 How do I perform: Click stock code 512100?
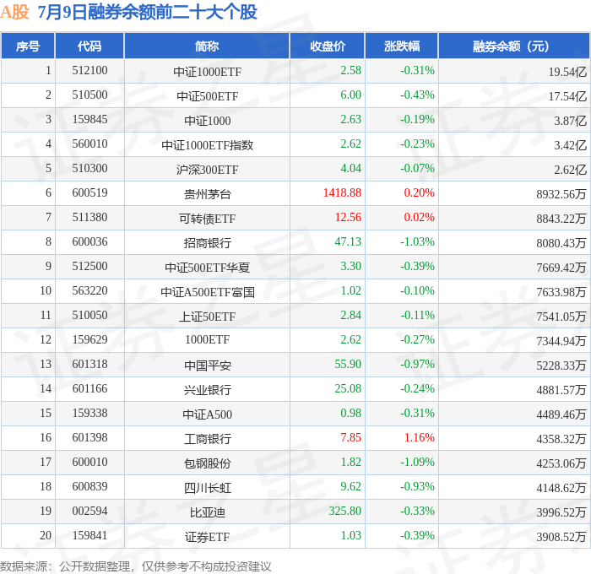[x=89, y=70]
